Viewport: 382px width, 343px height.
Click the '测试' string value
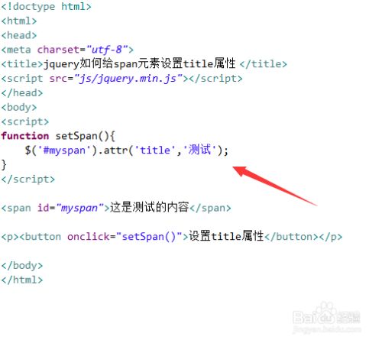(x=200, y=150)
